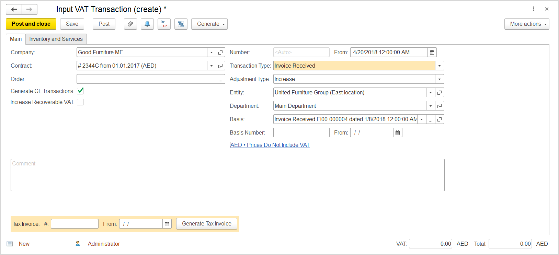Click the Post and close button
The height and width of the screenshot is (255, 559).
(31, 24)
